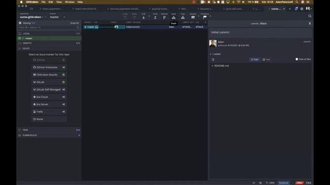The height and width of the screenshot is (185, 330).
Task: Choose Trello as issue tracker
Action: [x=49, y=112]
